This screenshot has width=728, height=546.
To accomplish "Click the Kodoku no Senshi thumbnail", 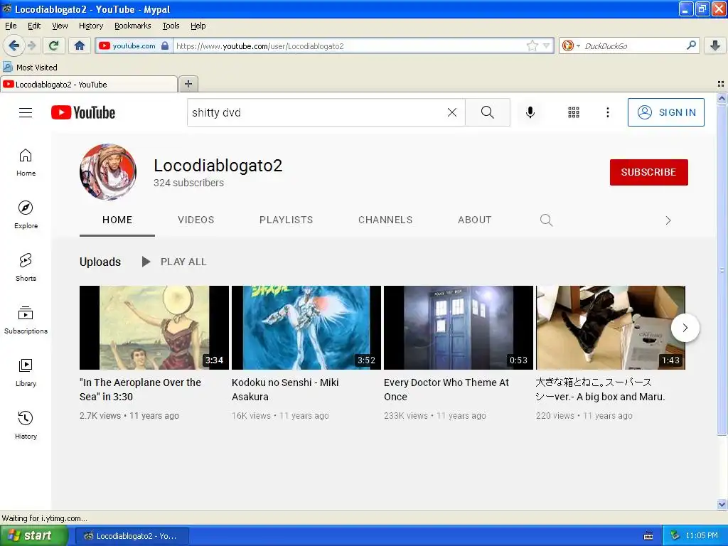I will 306,328.
